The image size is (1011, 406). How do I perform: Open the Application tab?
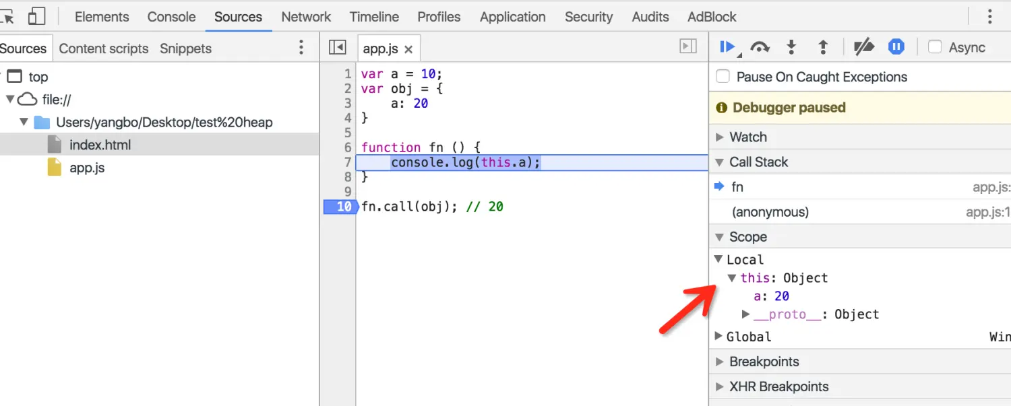tap(513, 17)
